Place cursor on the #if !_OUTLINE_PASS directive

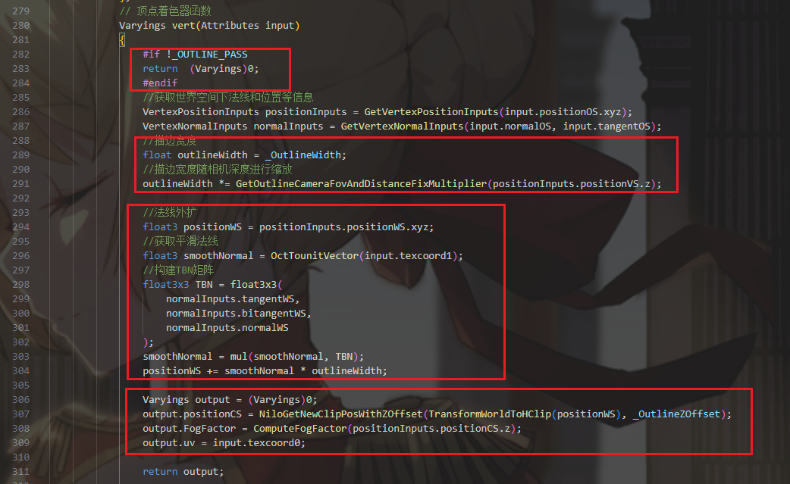tap(195, 54)
